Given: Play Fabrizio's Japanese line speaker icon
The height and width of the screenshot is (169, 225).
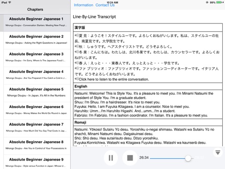Looking at the screenshot, I should pos(76,69).
